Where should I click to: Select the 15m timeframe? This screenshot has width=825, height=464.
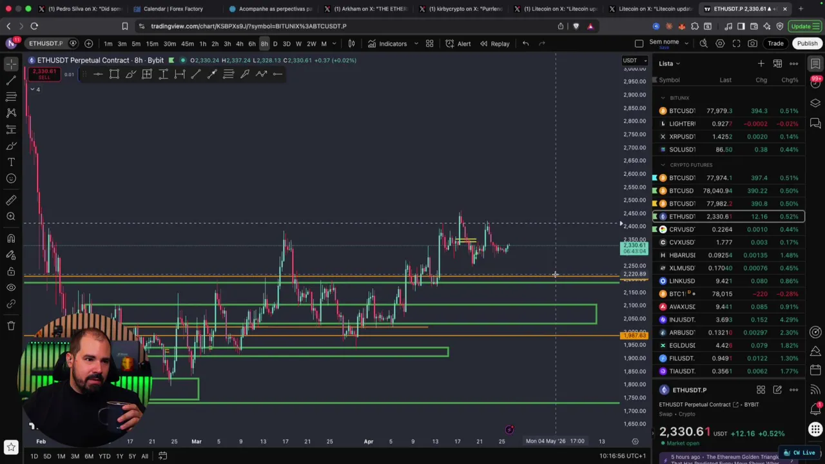(152, 43)
